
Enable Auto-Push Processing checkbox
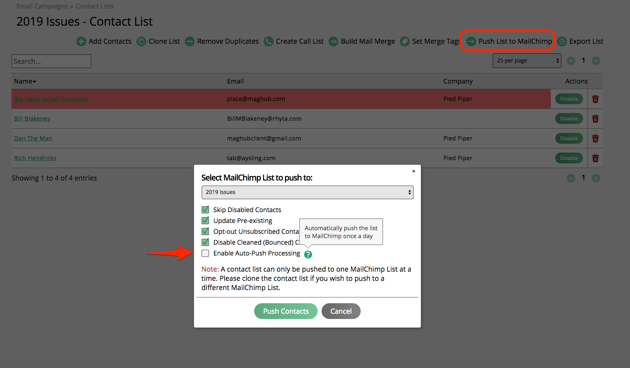[206, 253]
